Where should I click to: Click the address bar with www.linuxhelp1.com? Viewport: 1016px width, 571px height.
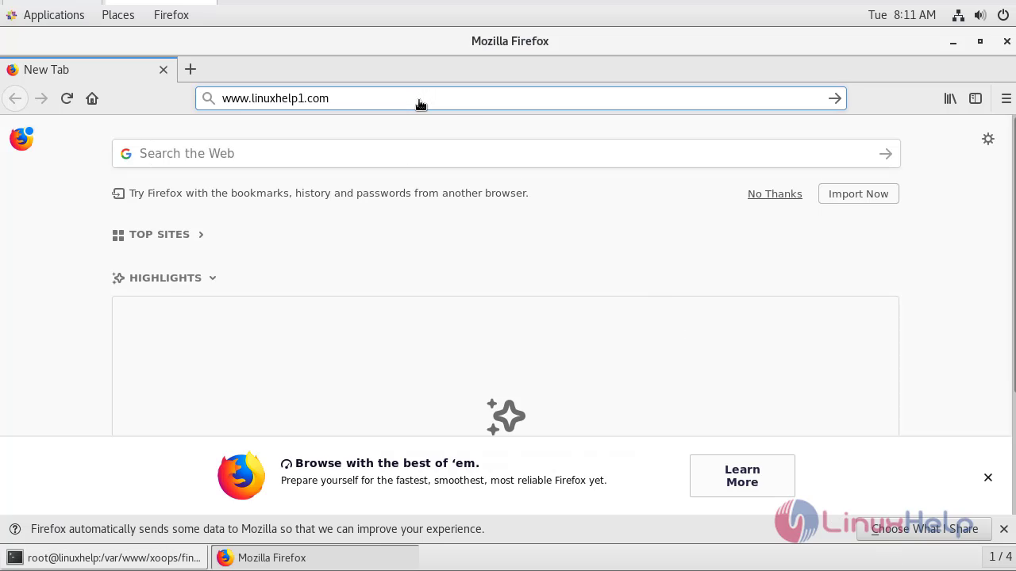521,98
